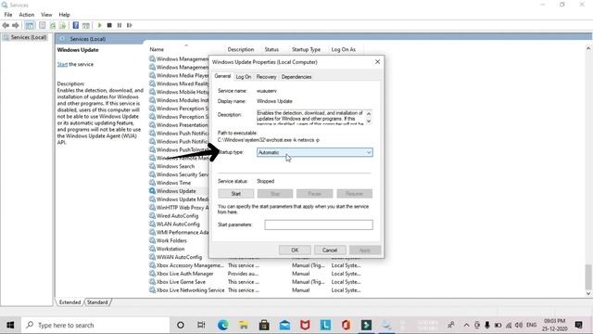
Task: Click the services list scroll-down arrow
Action: click(588, 293)
